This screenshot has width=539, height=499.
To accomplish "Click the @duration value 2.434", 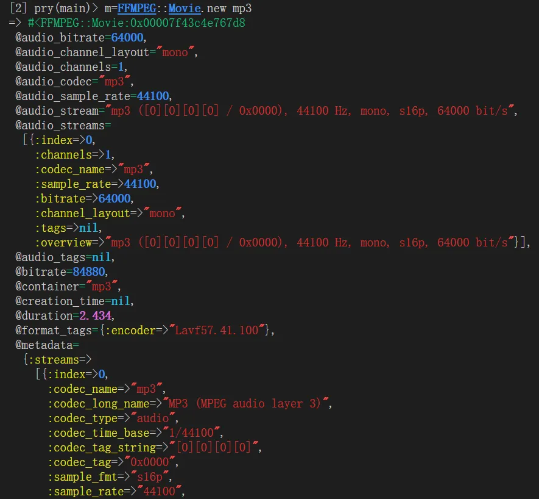I will (95, 315).
